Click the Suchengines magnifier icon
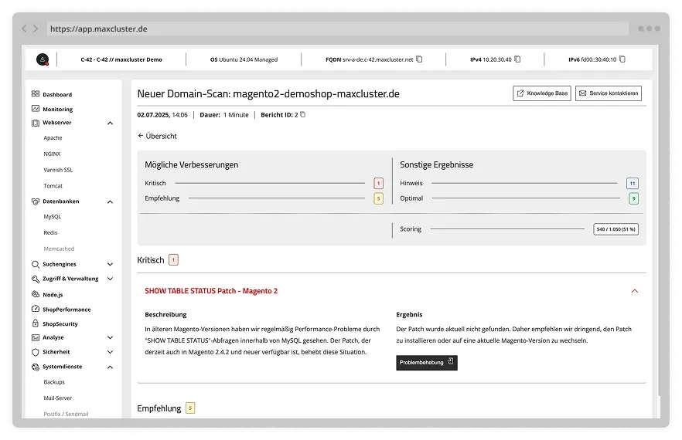This screenshot has width=682, height=440. (x=36, y=264)
